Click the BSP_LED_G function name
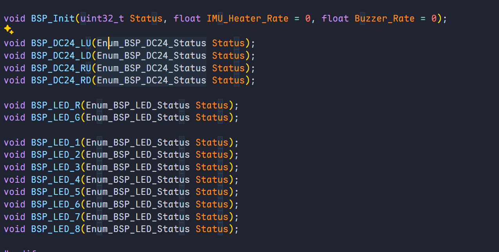This screenshot has height=252, width=499. click(x=56, y=118)
